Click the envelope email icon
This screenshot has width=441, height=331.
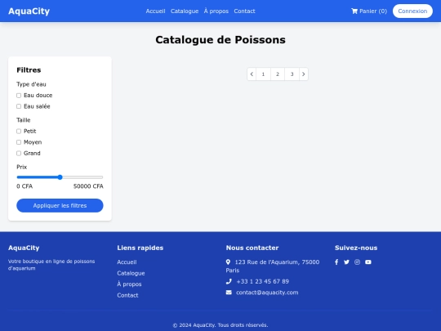pos(229,293)
